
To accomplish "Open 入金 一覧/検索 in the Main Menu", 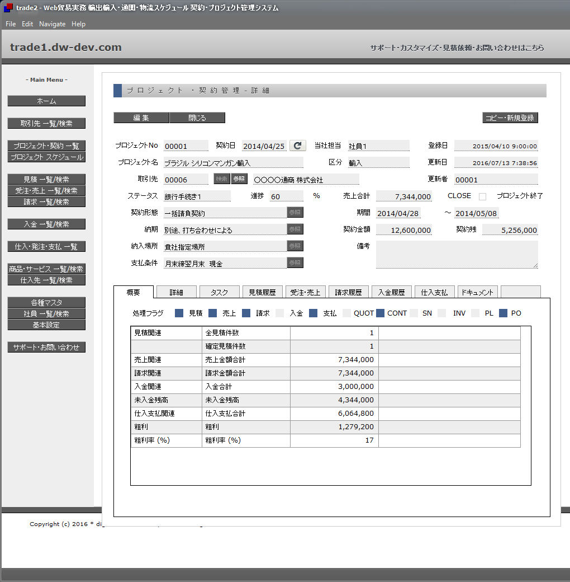I will pos(46,224).
